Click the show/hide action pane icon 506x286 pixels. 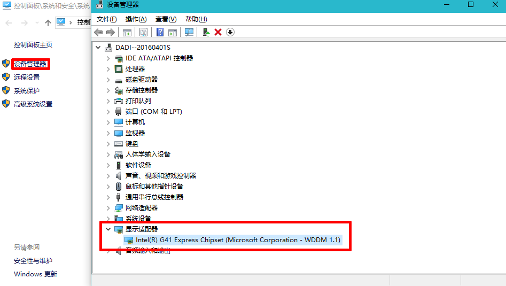pyautogui.click(x=173, y=32)
